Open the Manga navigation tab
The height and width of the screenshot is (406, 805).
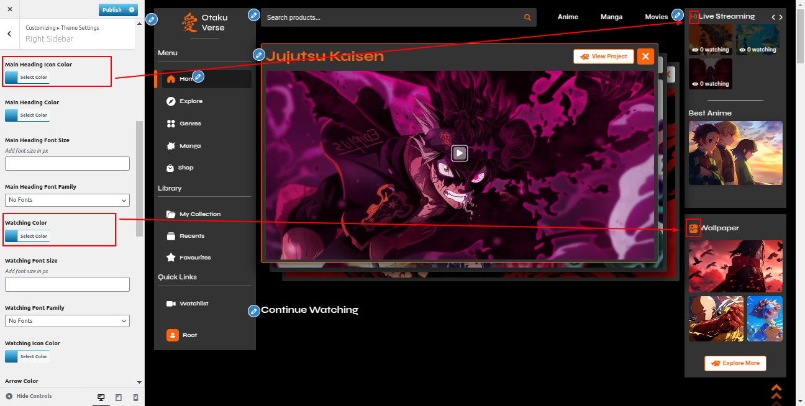[x=611, y=17]
